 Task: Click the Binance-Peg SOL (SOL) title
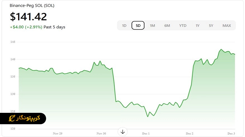[32, 6]
